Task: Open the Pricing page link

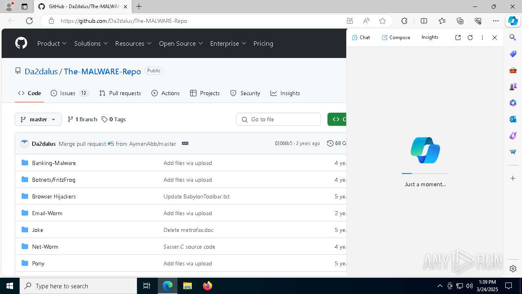Action: coord(263,43)
